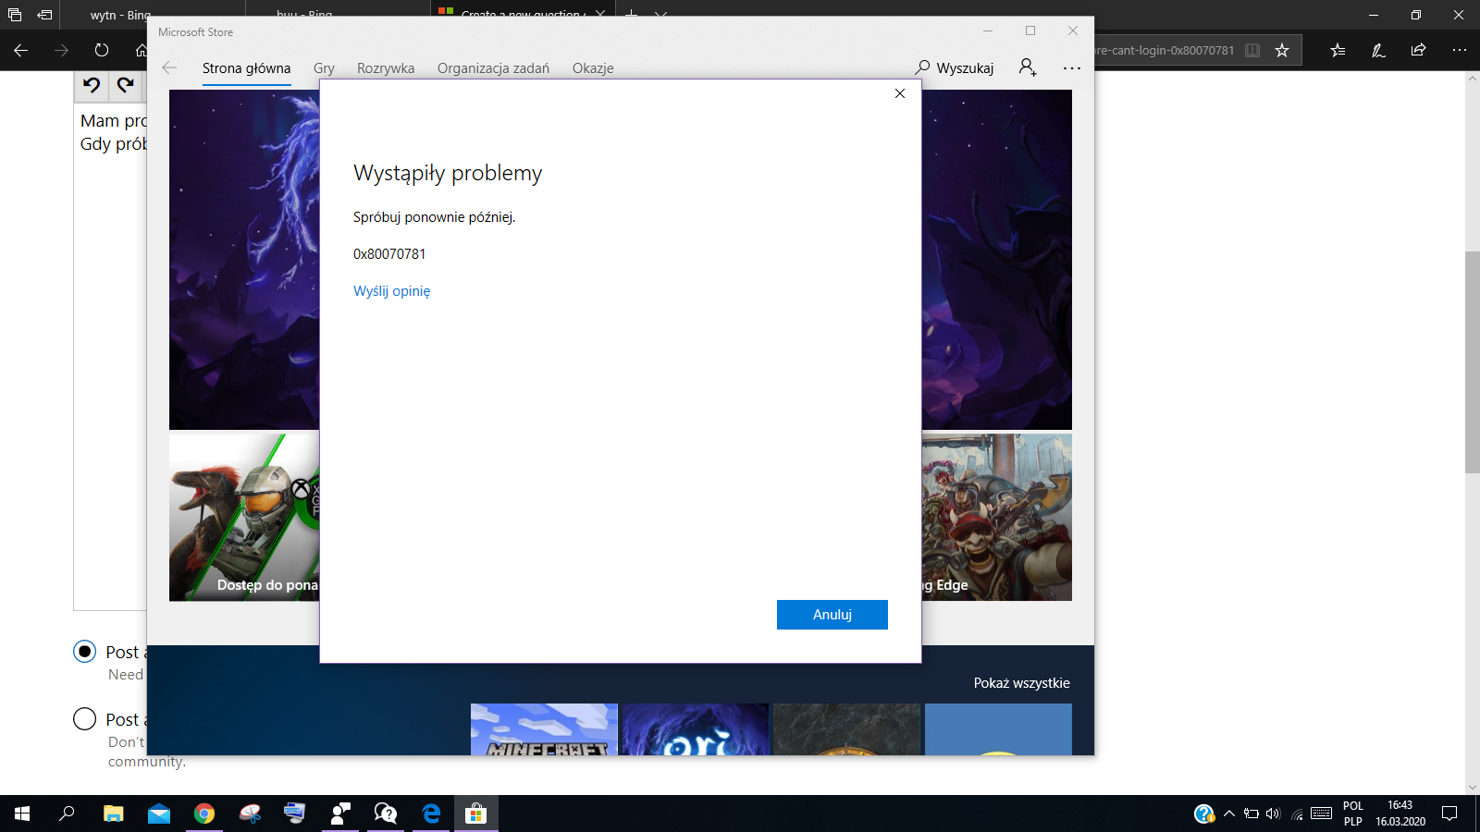
Task: Click Anuluj button in error dialog
Action: 832,615
